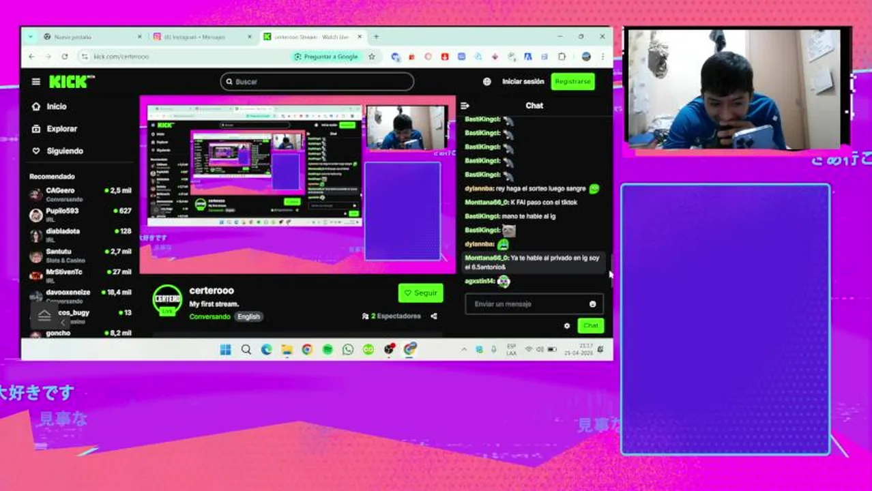
Task: Open Chrome three-dot menu
Action: point(602,57)
